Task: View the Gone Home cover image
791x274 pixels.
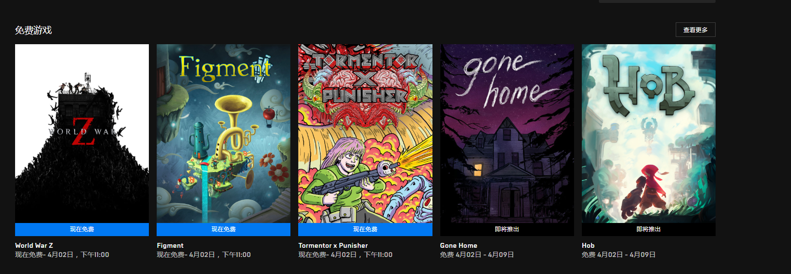Action: click(x=507, y=134)
